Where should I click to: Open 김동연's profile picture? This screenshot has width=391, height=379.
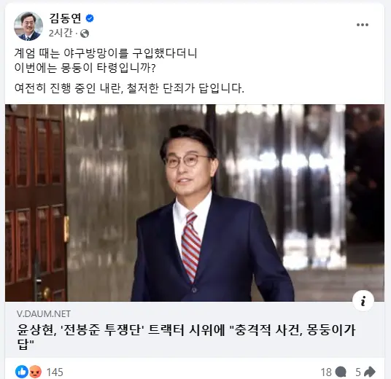coord(28,26)
